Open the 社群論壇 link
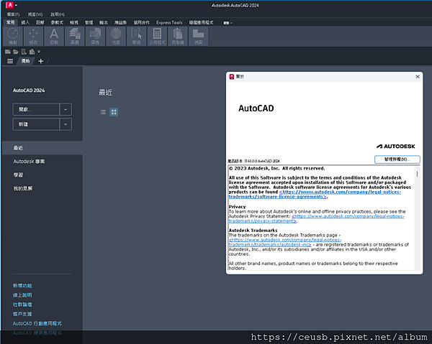This screenshot has width=432, height=344. pos(22,305)
